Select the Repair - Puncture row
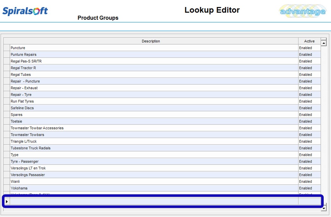The width and height of the screenshot is (331, 217). [x=162, y=81]
